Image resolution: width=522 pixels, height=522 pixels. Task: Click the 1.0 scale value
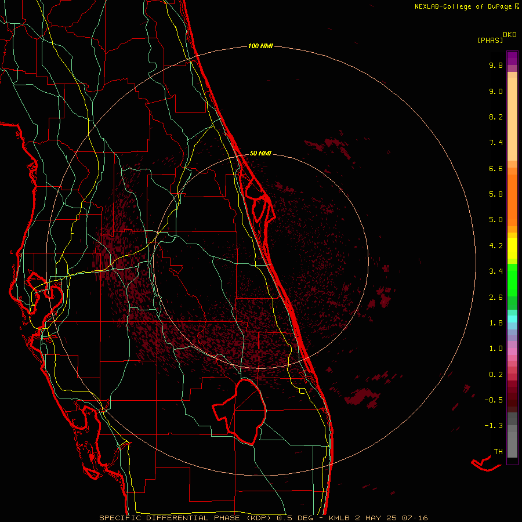point(496,349)
